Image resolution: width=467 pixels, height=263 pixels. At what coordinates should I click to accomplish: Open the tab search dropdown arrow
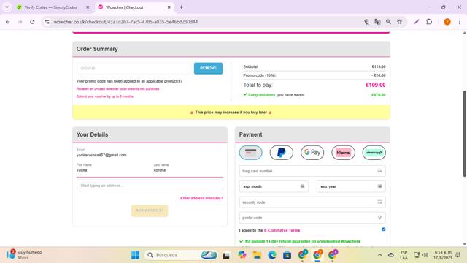coord(7,7)
